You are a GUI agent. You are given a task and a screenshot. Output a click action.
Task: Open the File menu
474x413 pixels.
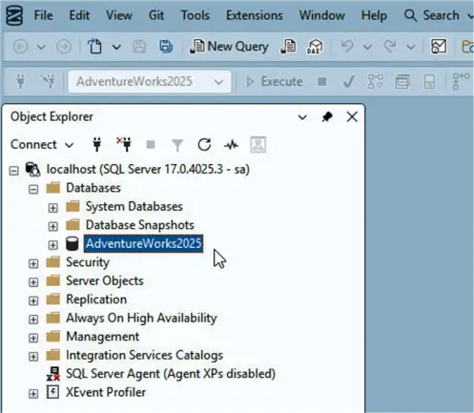tap(43, 15)
